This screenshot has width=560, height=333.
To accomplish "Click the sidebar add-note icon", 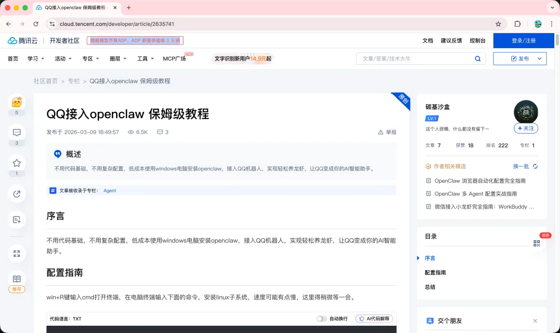I will click(17, 220).
